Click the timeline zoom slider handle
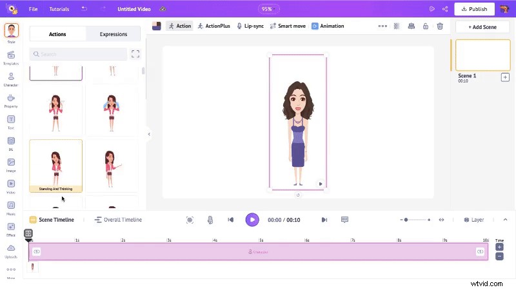516x290 pixels. 406,220
